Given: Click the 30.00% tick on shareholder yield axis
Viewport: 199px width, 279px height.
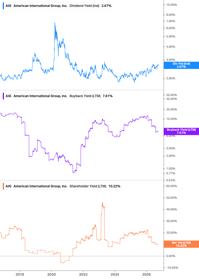Looking at the screenshot, I should tap(172, 221).
